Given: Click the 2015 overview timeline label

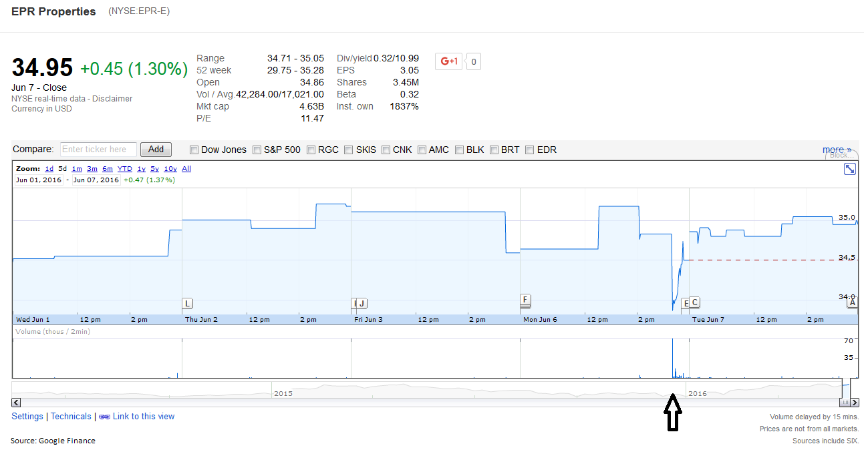Looking at the screenshot, I should pos(283,393).
